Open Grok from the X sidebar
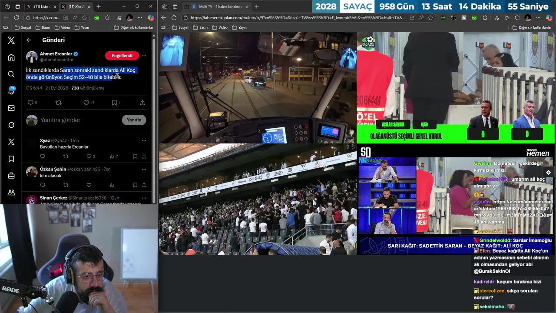Image resolution: width=556 pixels, height=313 pixels. tap(11, 125)
